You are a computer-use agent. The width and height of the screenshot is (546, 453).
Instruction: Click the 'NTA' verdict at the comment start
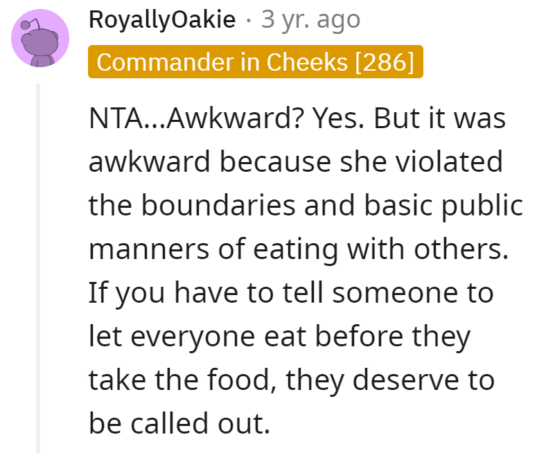point(115,118)
